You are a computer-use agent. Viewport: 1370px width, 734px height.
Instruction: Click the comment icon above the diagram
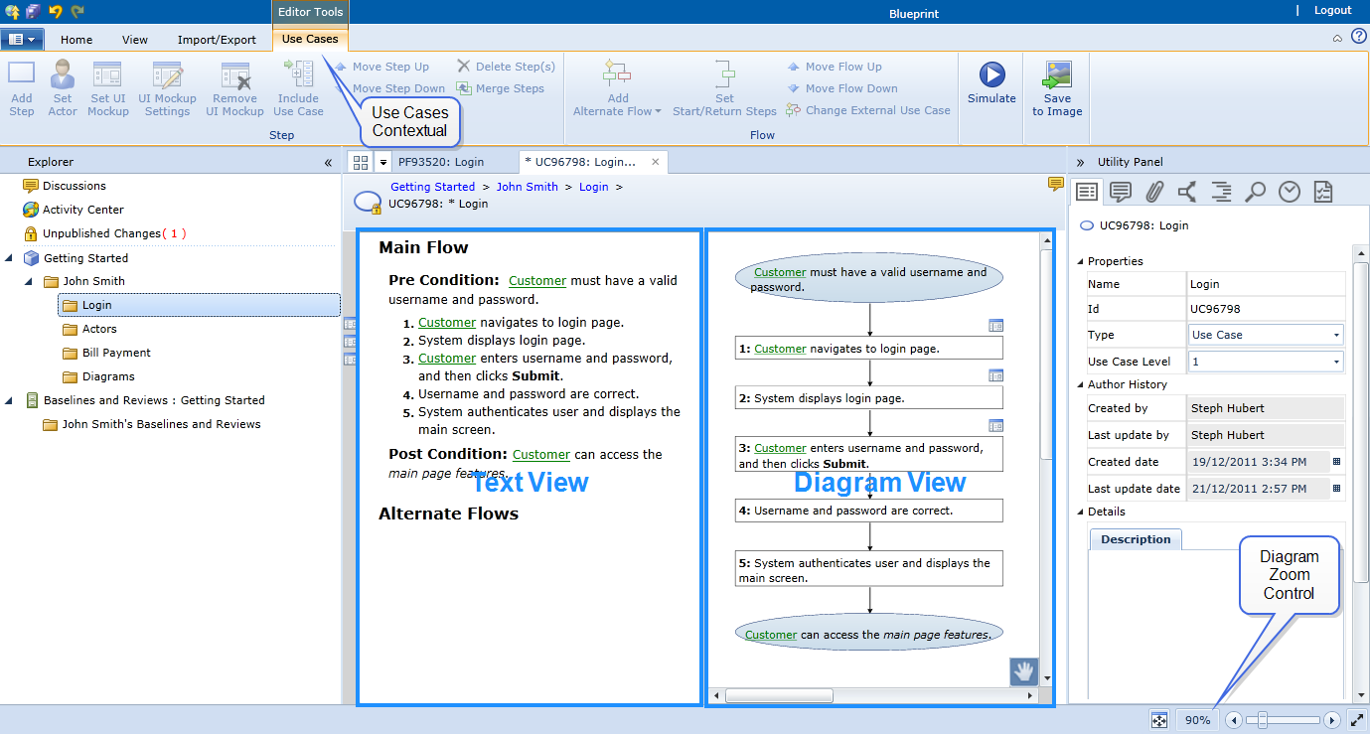pos(1056,185)
